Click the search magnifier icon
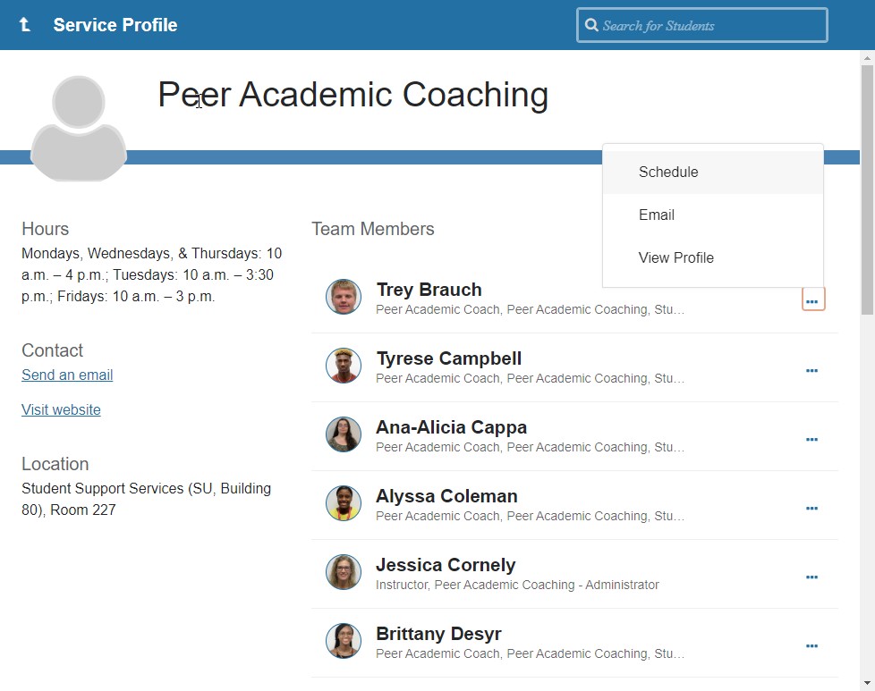Viewport: 875px width, 691px height. click(x=591, y=25)
